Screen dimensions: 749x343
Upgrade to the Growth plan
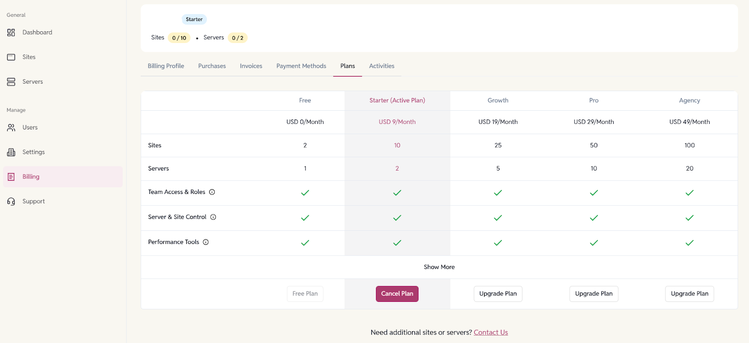point(498,293)
